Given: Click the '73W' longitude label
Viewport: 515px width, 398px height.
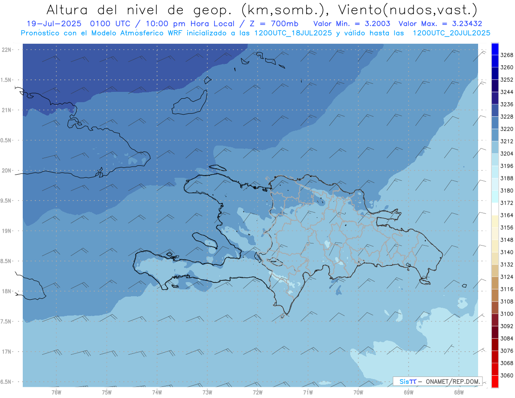Looking at the screenshot, I should (207, 392).
